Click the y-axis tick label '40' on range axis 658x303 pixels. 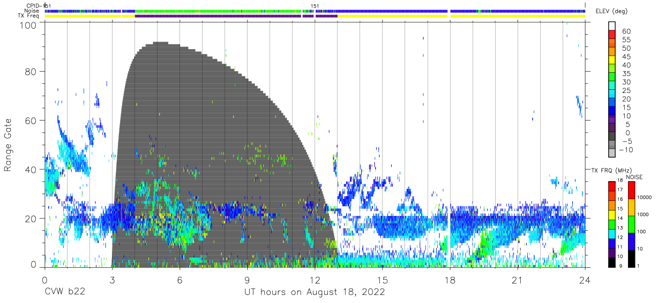(x=31, y=169)
